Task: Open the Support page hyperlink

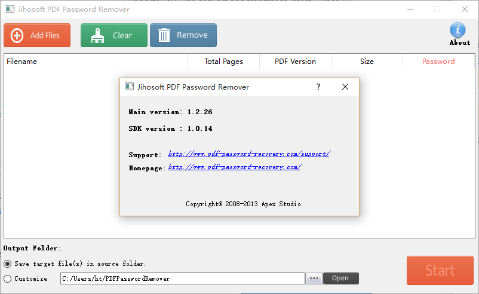Action: [248, 154]
